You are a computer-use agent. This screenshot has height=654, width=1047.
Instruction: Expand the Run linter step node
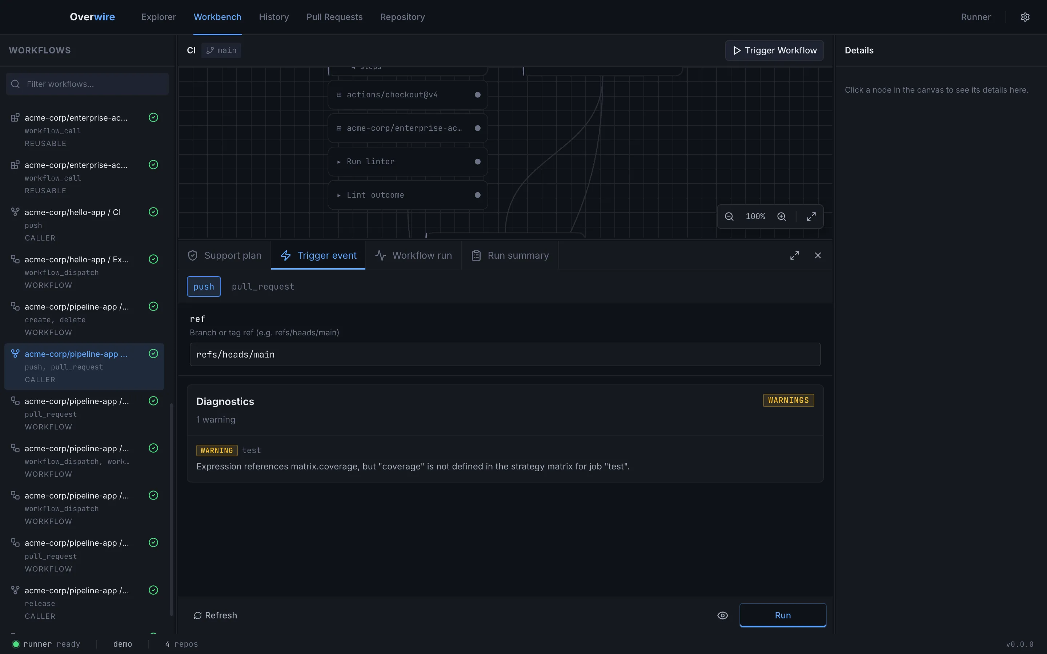point(408,162)
